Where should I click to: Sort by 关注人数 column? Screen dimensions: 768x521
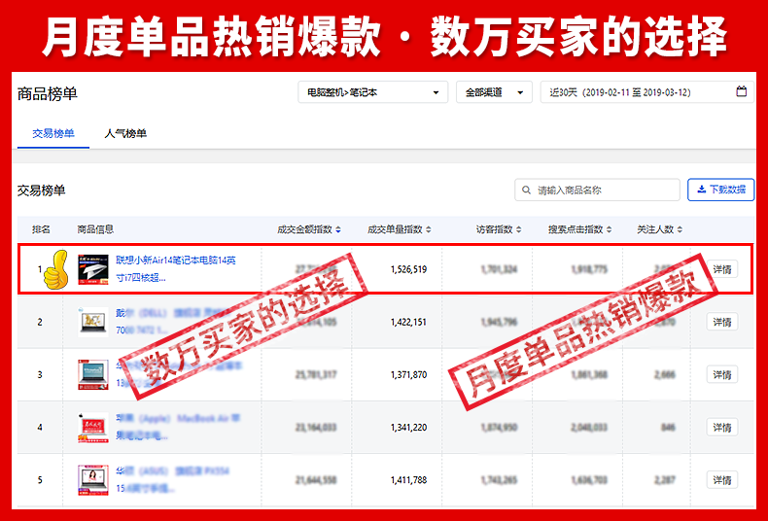point(659,229)
